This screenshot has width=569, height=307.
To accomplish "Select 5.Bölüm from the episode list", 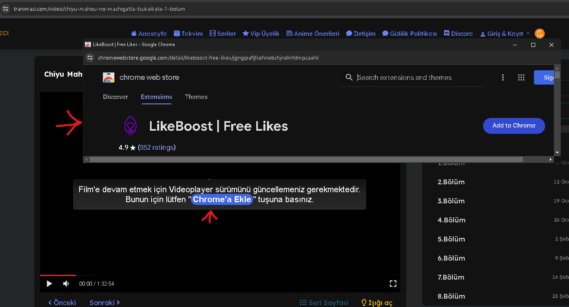I will 451,239.
